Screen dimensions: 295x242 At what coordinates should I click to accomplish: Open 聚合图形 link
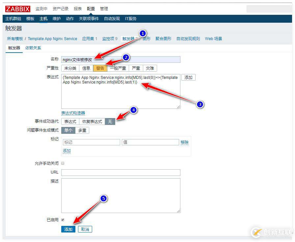[163, 39]
